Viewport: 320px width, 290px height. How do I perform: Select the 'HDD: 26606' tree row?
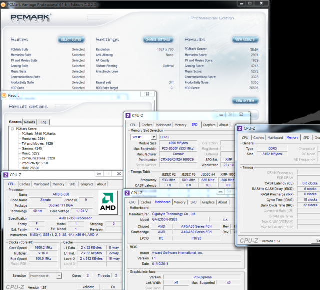pos(30,168)
